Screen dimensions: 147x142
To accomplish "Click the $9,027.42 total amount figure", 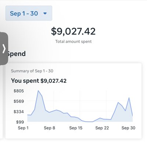I will [73, 31].
